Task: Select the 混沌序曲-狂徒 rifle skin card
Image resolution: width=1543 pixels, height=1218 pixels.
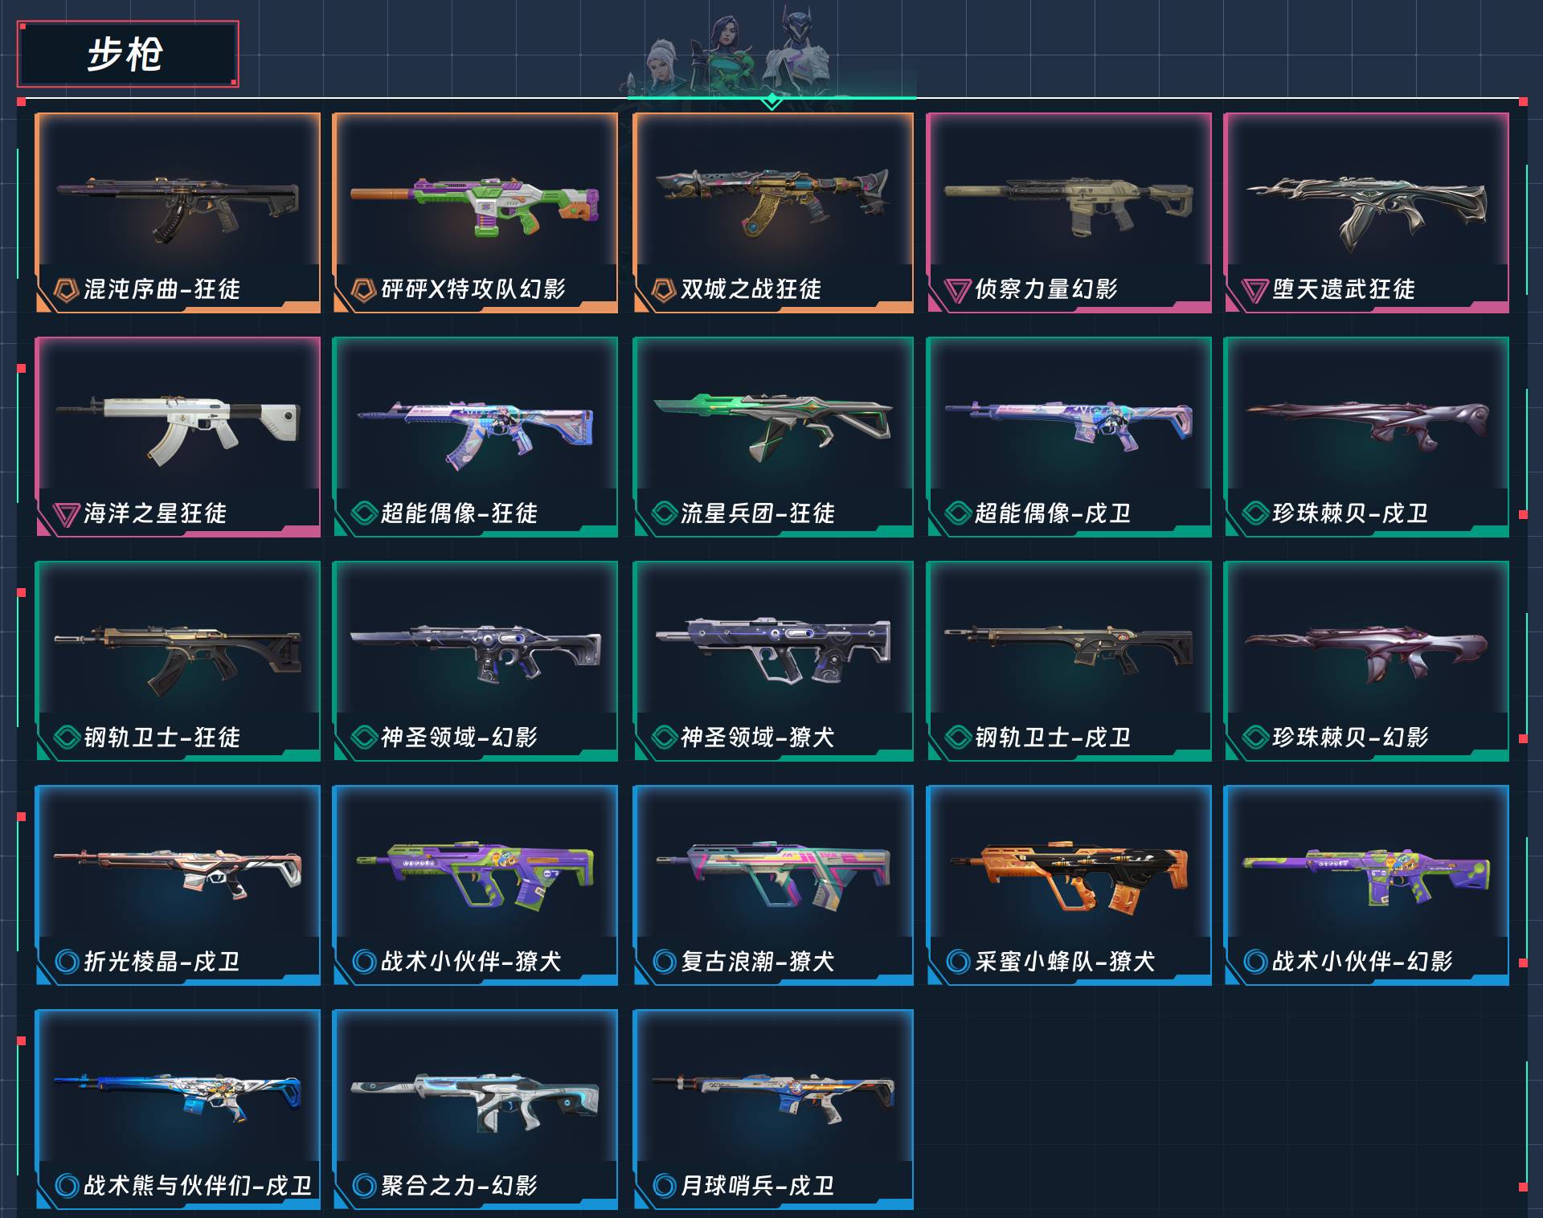Action: pyautogui.click(x=178, y=213)
